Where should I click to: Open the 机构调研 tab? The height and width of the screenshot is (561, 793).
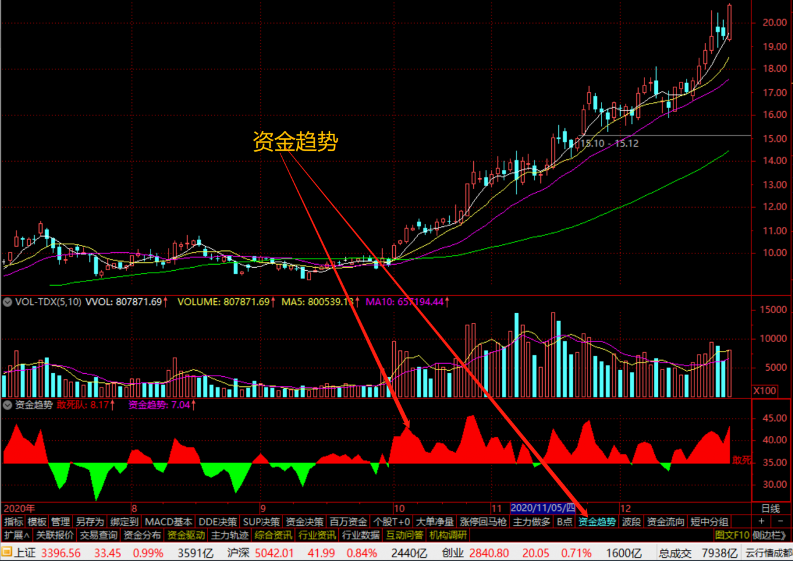(449, 535)
